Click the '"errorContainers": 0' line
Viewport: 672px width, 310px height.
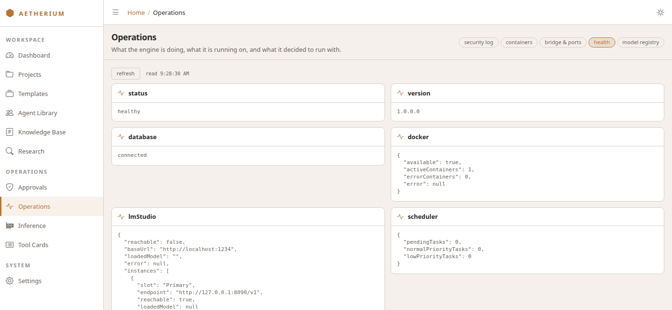[437, 177]
